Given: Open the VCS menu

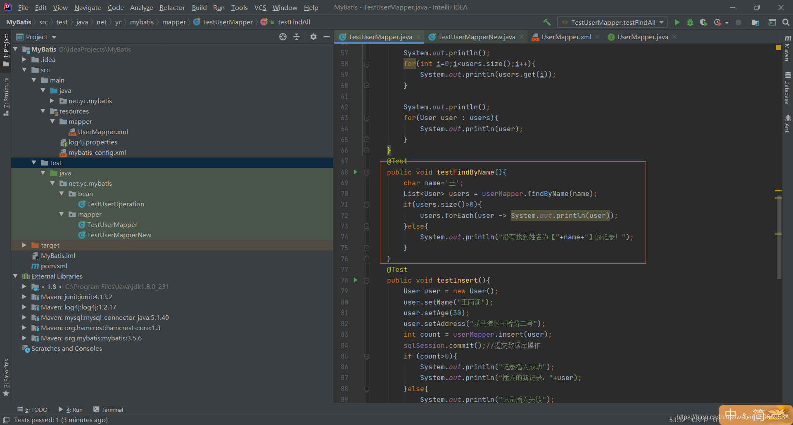Looking at the screenshot, I should pyautogui.click(x=260, y=7).
